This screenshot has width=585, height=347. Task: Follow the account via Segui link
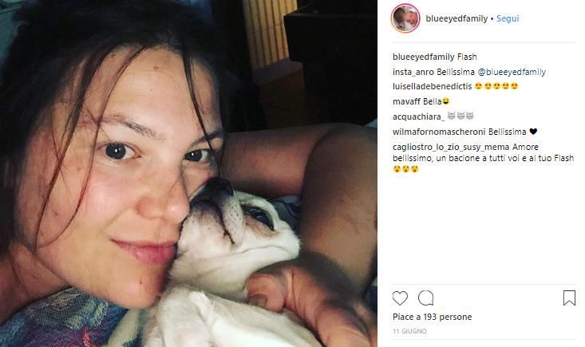[508, 18]
